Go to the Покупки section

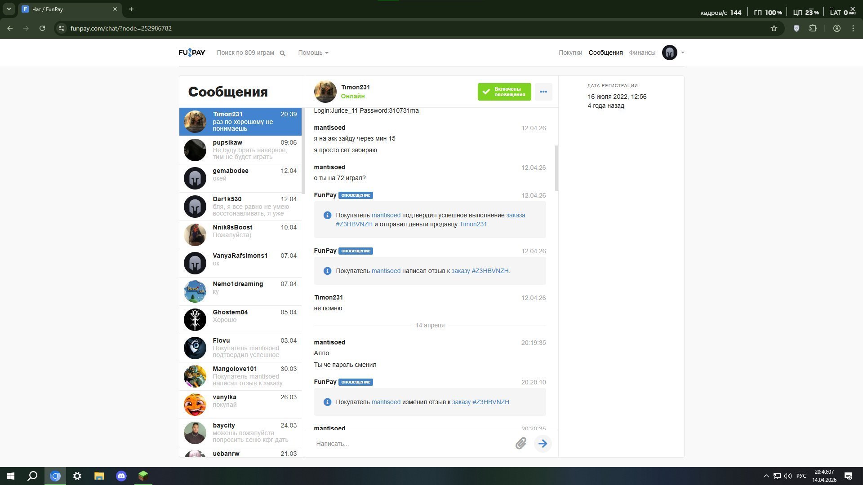570,53
